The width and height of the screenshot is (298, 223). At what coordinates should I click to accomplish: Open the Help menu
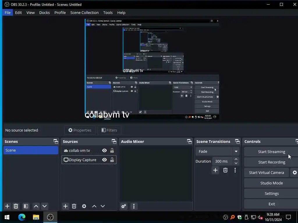click(121, 12)
